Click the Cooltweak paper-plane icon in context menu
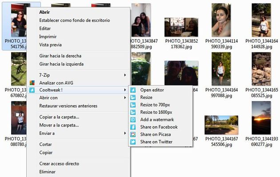The width and height of the screenshot is (280, 177). coord(32,90)
